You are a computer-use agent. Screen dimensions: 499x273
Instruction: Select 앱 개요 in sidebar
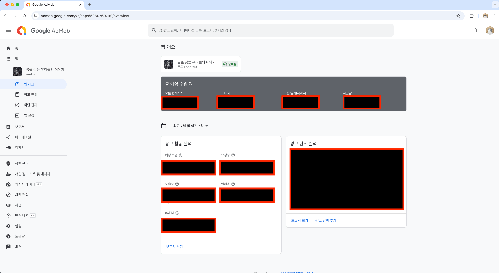(x=33, y=84)
